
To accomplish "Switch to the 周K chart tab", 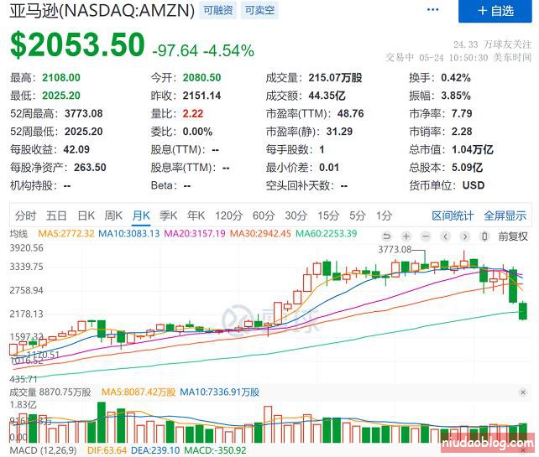I will coord(113,216).
